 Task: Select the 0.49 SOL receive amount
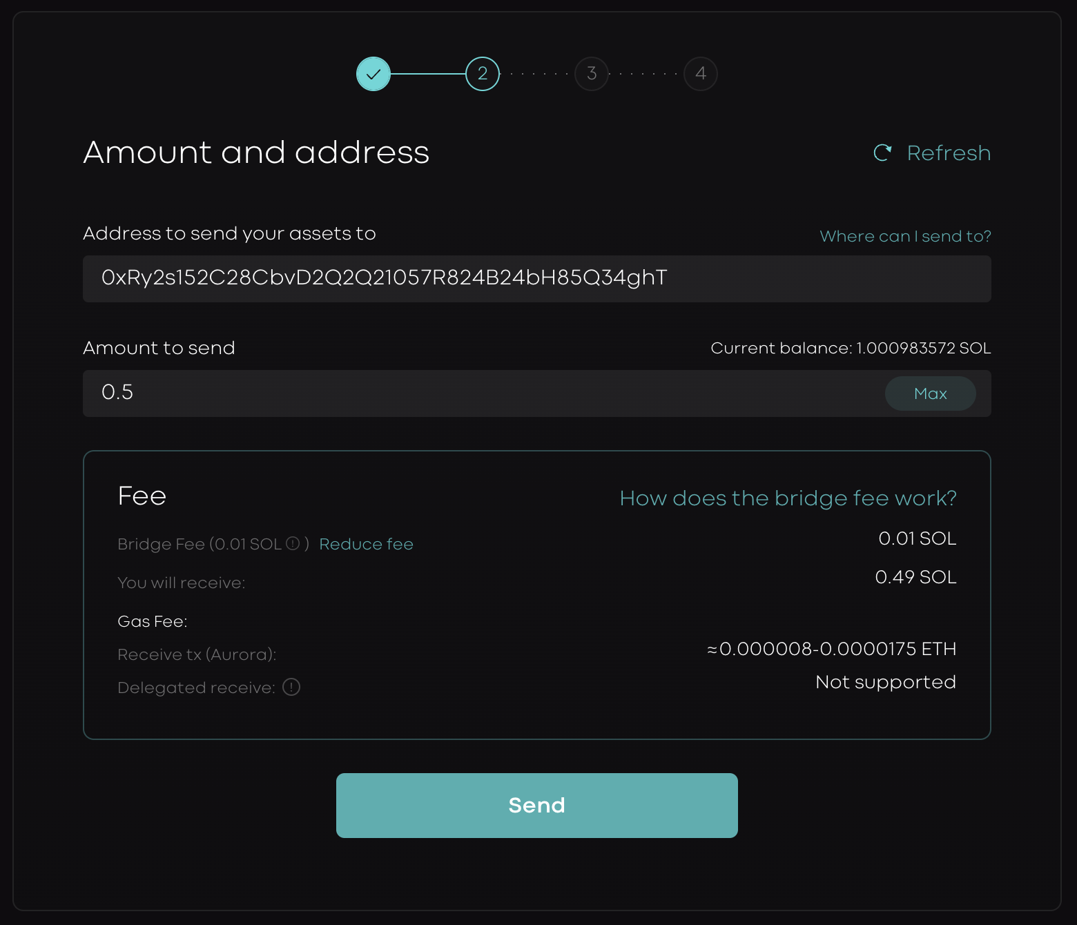(915, 577)
